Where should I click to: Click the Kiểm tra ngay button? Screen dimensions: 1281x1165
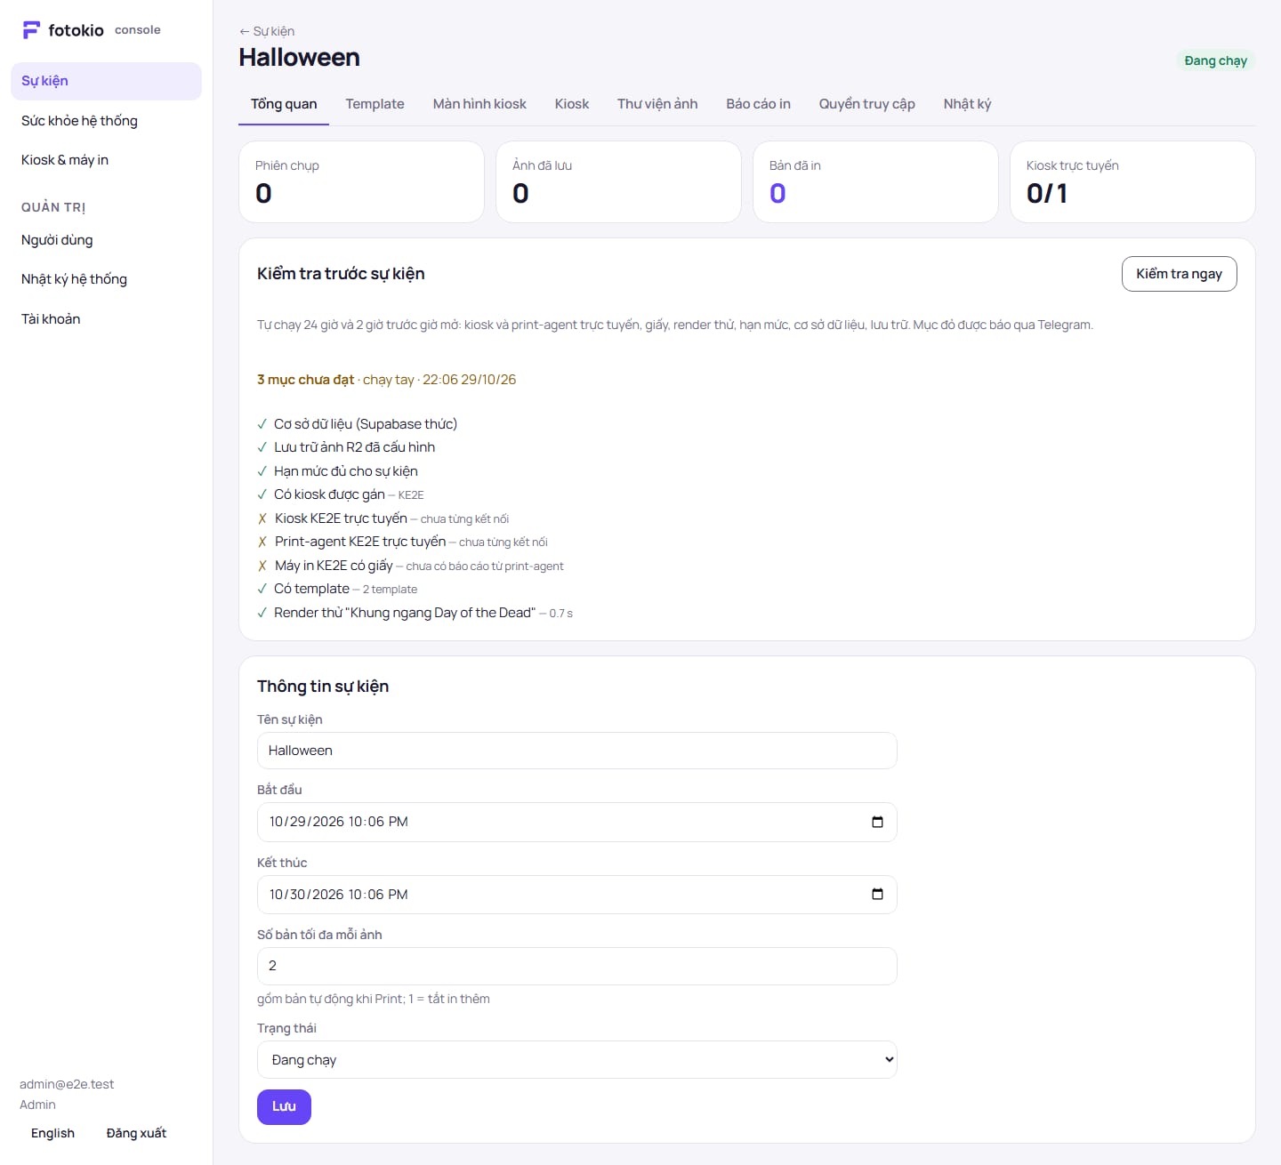[x=1179, y=274]
